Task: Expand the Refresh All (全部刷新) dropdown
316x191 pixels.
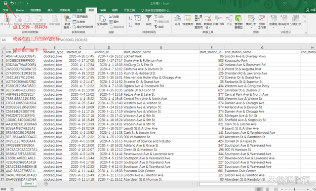Action: 103,27
